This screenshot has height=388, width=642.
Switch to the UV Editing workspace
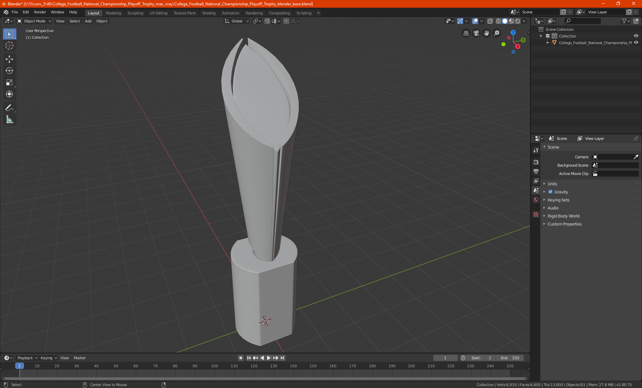click(158, 13)
